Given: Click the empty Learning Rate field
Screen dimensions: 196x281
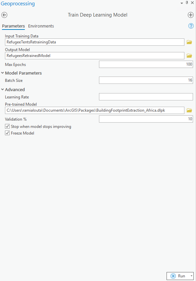Looking at the screenshot, I should click(x=146, y=97).
